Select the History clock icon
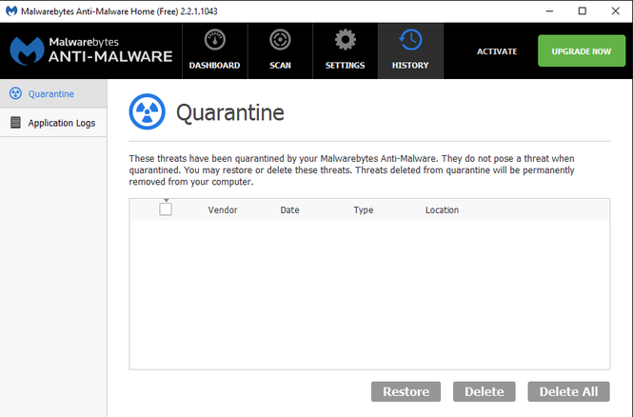The height and width of the screenshot is (417, 633). [410, 40]
